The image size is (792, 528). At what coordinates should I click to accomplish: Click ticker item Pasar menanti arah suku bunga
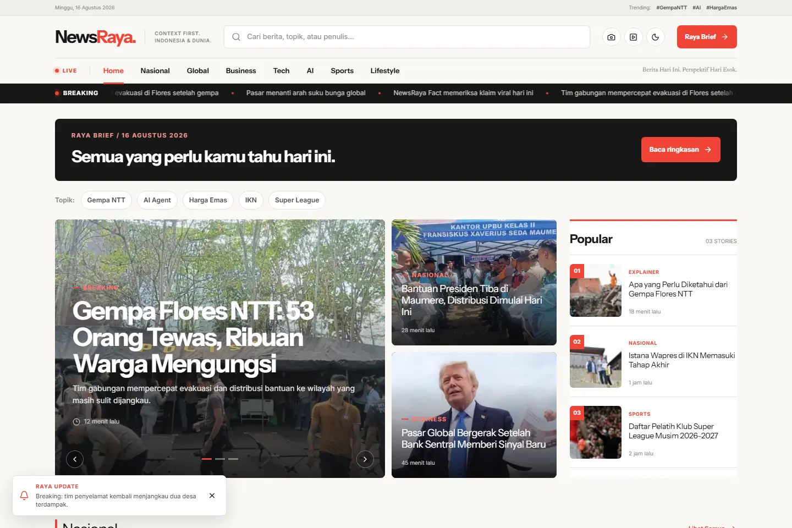click(x=306, y=93)
